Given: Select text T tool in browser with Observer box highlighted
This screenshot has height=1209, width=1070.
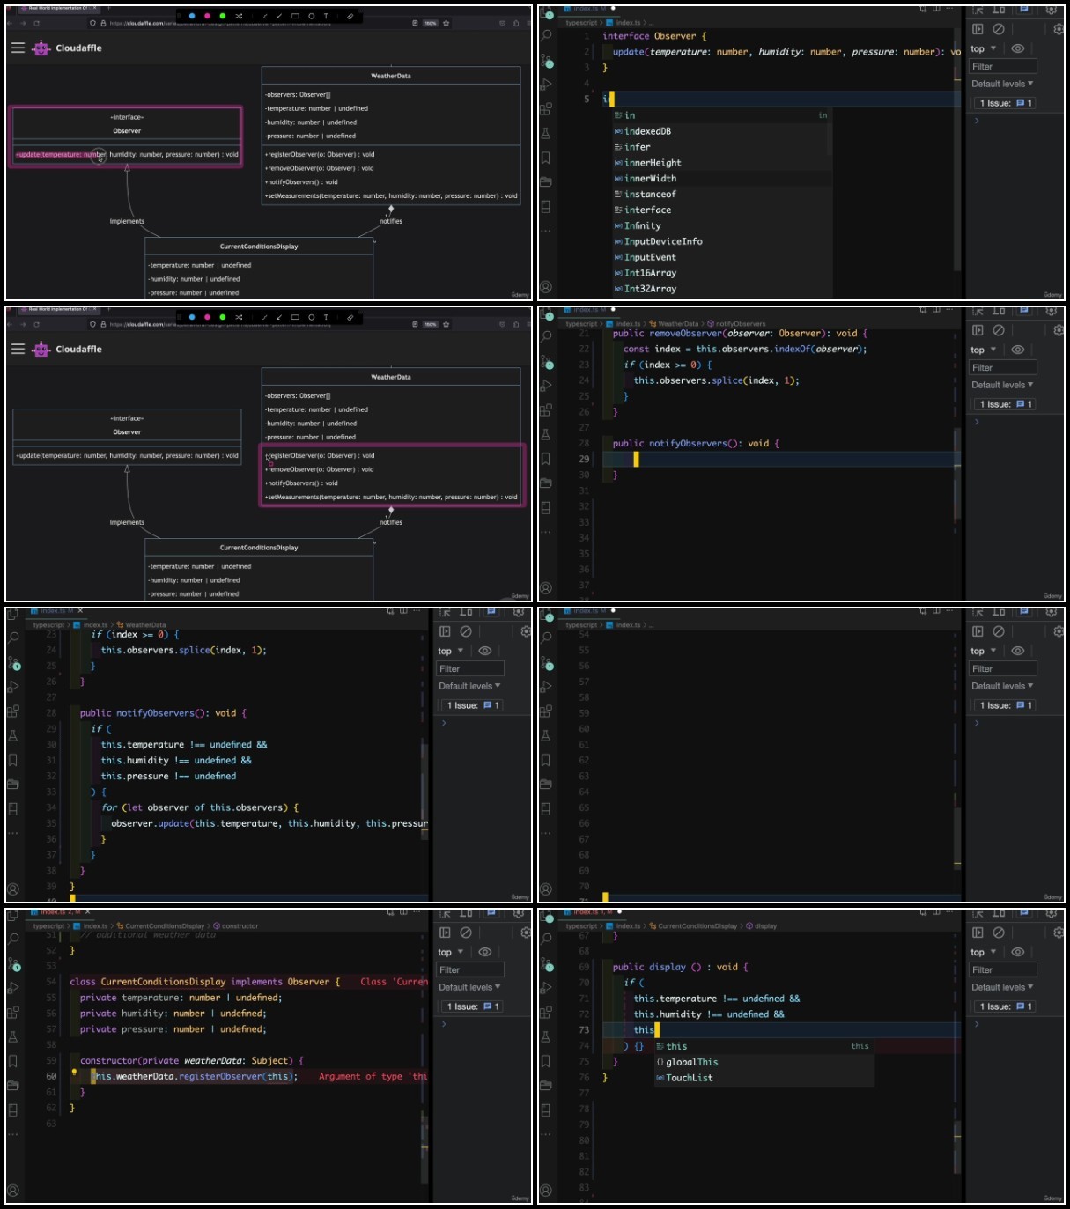Looking at the screenshot, I should pos(326,16).
